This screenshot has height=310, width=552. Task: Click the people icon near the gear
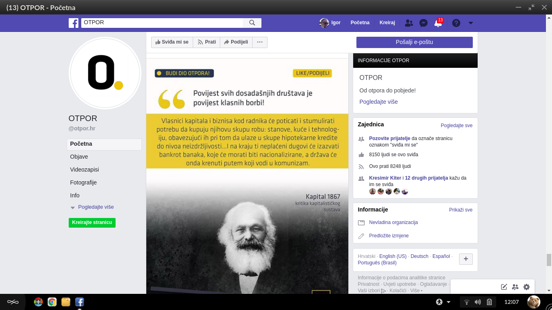[x=515, y=287]
